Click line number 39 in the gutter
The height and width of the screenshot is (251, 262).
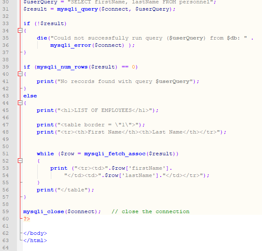click(6, 67)
